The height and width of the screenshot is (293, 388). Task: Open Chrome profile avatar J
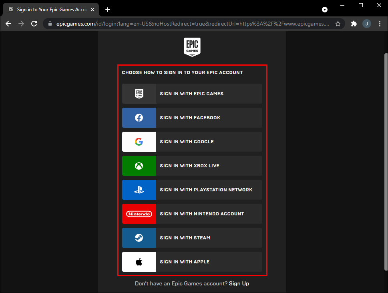tap(367, 24)
